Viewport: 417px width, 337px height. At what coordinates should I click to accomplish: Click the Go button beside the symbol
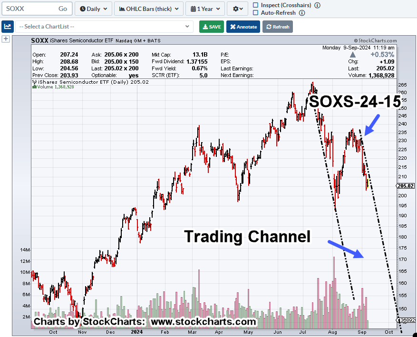(x=63, y=9)
